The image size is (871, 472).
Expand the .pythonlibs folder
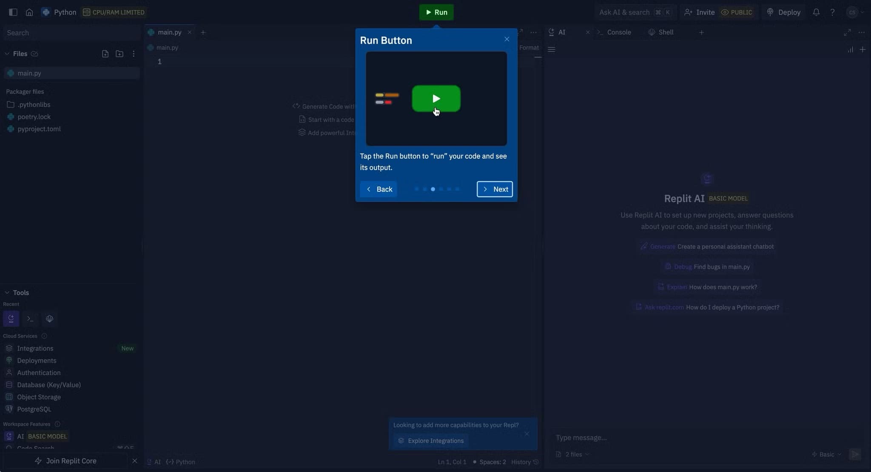[x=29, y=105]
